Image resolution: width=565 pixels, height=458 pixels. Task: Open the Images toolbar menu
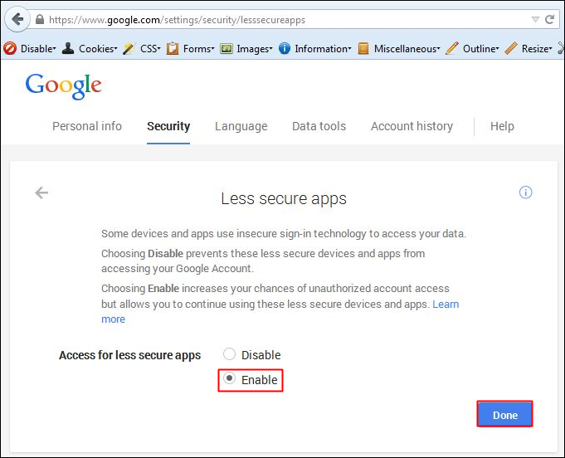pos(246,48)
